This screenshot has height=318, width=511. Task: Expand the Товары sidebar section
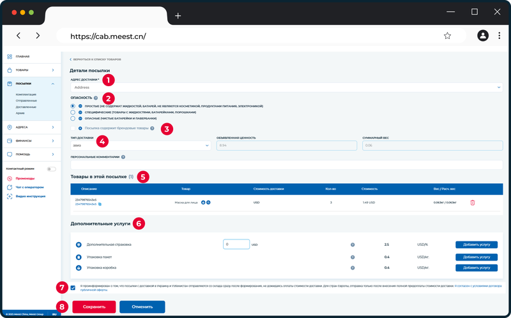(x=31, y=70)
